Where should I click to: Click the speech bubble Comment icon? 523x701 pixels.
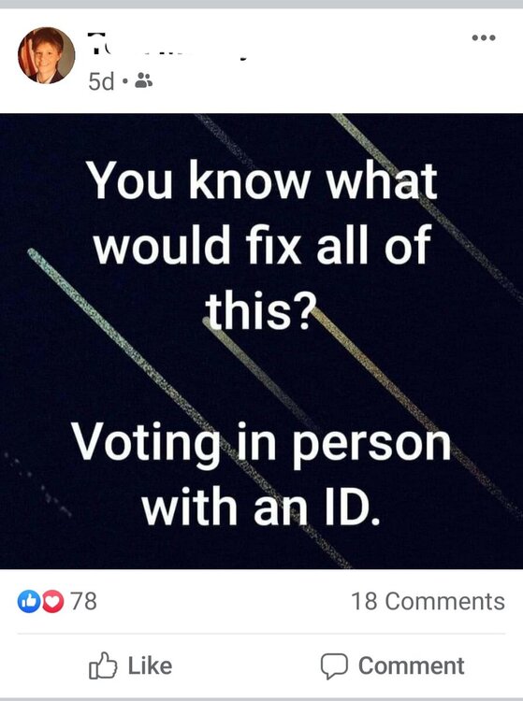(334, 666)
